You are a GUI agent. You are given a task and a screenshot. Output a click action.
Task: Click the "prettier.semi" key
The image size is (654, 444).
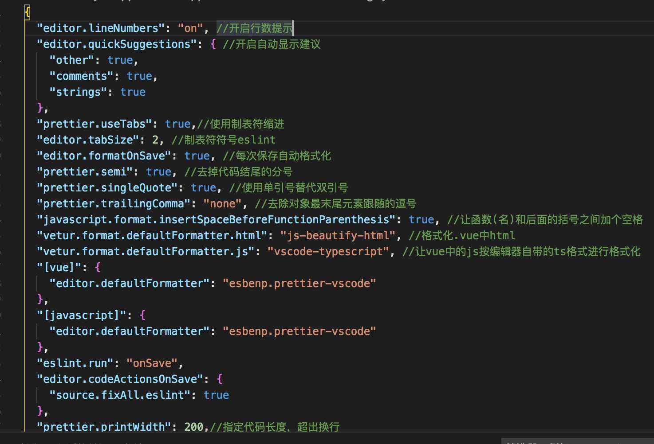coord(85,172)
